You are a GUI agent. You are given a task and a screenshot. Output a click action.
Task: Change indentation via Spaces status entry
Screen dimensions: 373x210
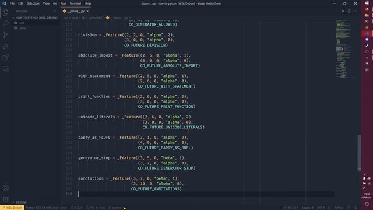[308, 208]
